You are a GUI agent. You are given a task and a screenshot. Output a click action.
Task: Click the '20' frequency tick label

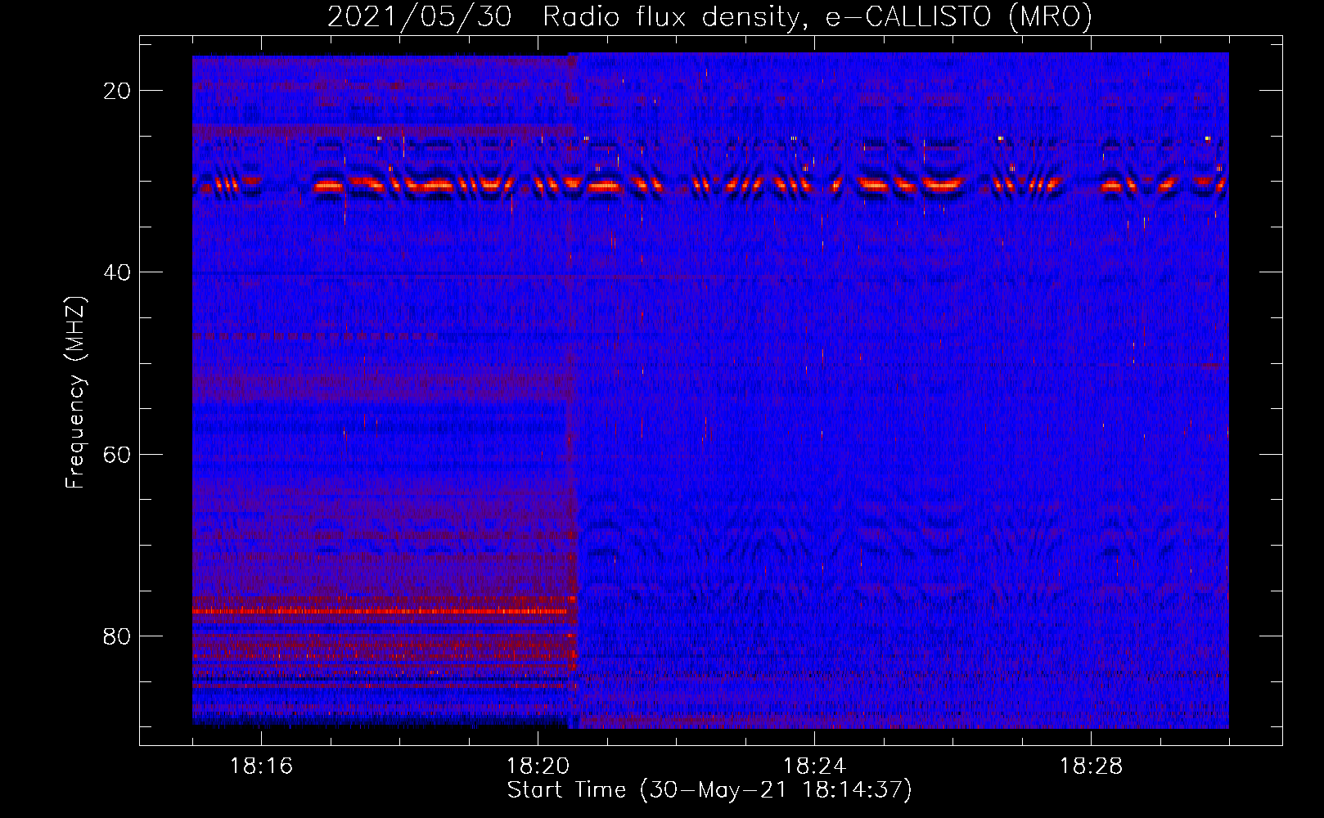pos(117,91)
